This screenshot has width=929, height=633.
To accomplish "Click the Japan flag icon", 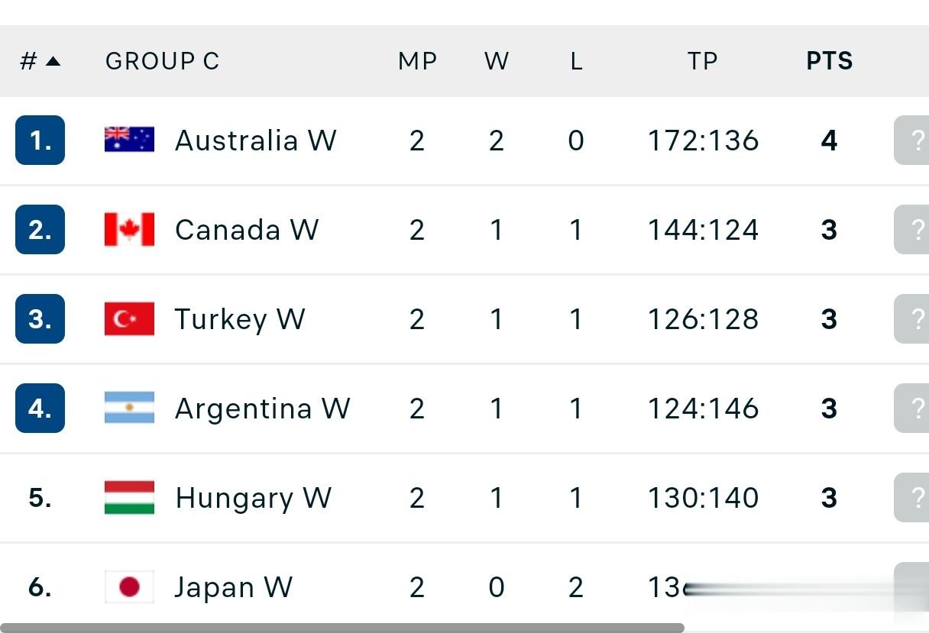I will (x=129, y=586).
